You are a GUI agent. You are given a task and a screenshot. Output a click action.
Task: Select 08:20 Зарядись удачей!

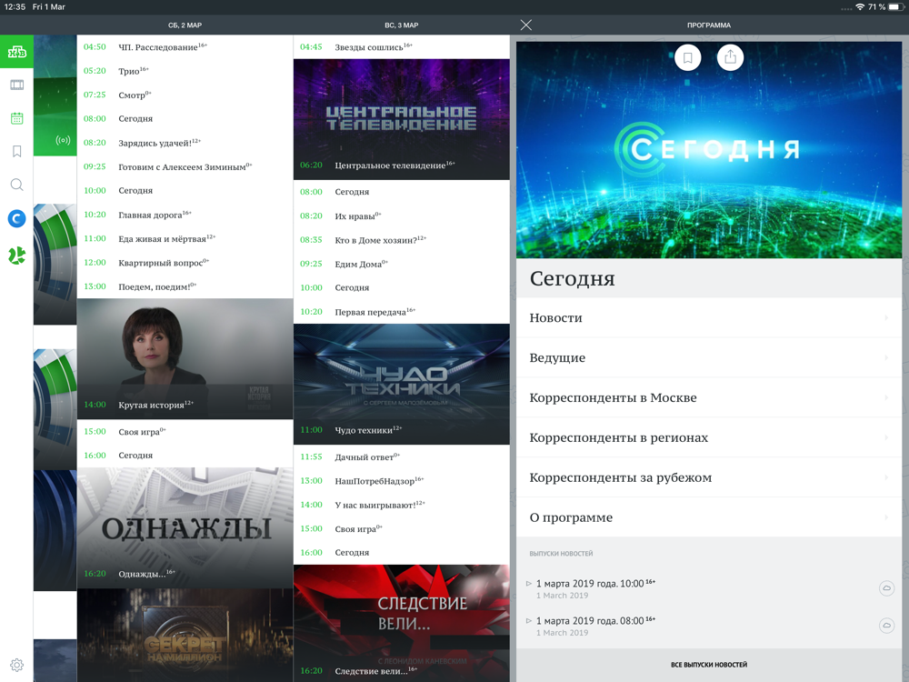point(185,143)
